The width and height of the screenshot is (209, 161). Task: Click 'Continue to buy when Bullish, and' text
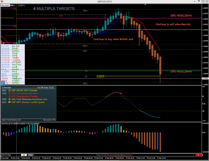coord(113,39)
